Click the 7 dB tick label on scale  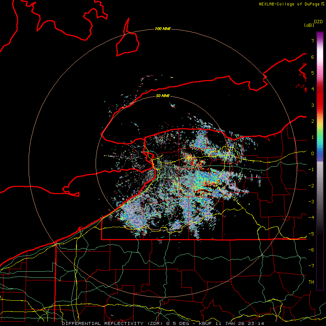[x=313, y=41]
